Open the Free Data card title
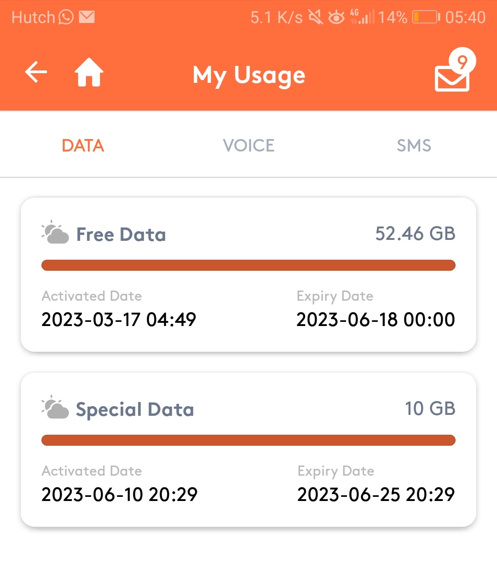Viewport: 497px width, 565px height. click(121, 234)
